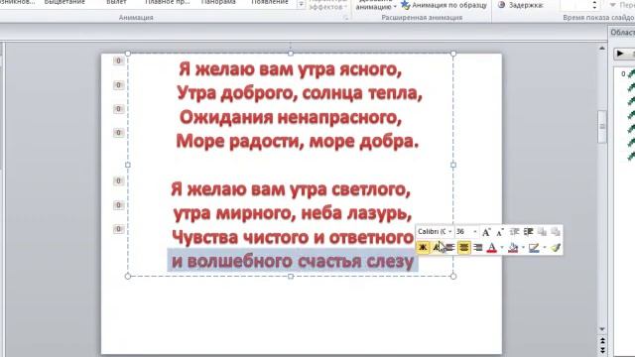This screenshot has height=357, width=635.
Task: Click the slide scrollbar up arrow
Action: (602, 49)
